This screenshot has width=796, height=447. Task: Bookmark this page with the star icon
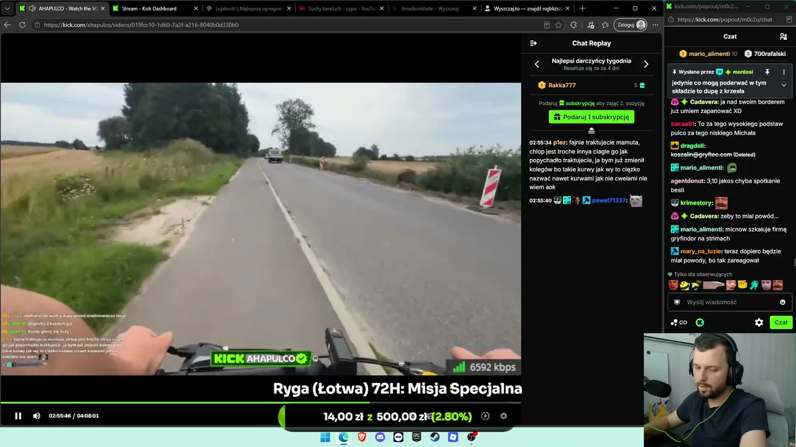point(558,25)
